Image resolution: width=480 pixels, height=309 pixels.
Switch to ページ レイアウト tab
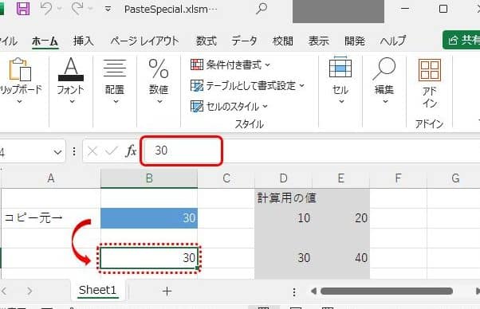click(x=144, y=41)
